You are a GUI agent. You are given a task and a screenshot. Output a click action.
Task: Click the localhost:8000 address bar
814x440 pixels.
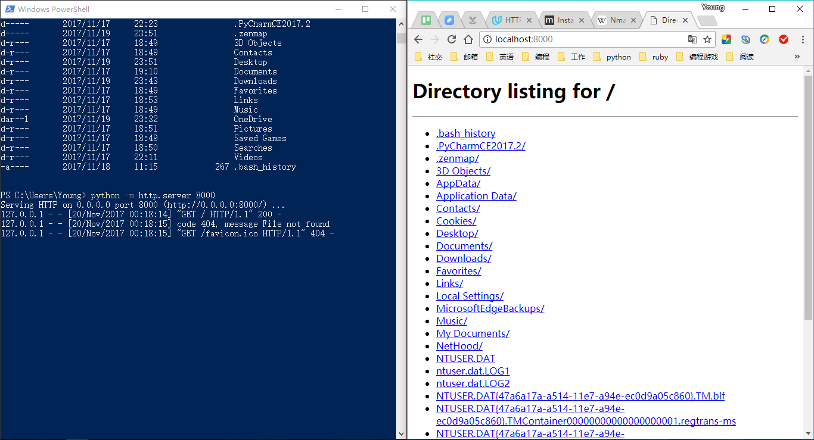coord(596,39)
